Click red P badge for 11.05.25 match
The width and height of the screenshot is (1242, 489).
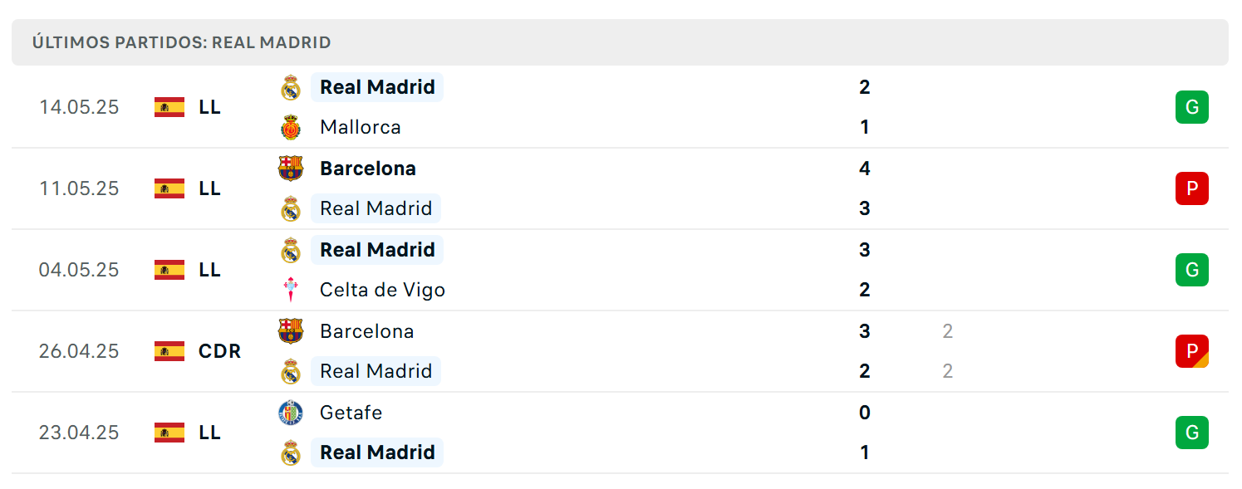pyautogui.click(x=1192, y=188)
